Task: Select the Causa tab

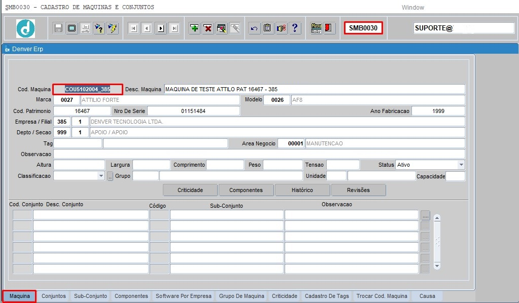Action: click(x=427, y=296)
